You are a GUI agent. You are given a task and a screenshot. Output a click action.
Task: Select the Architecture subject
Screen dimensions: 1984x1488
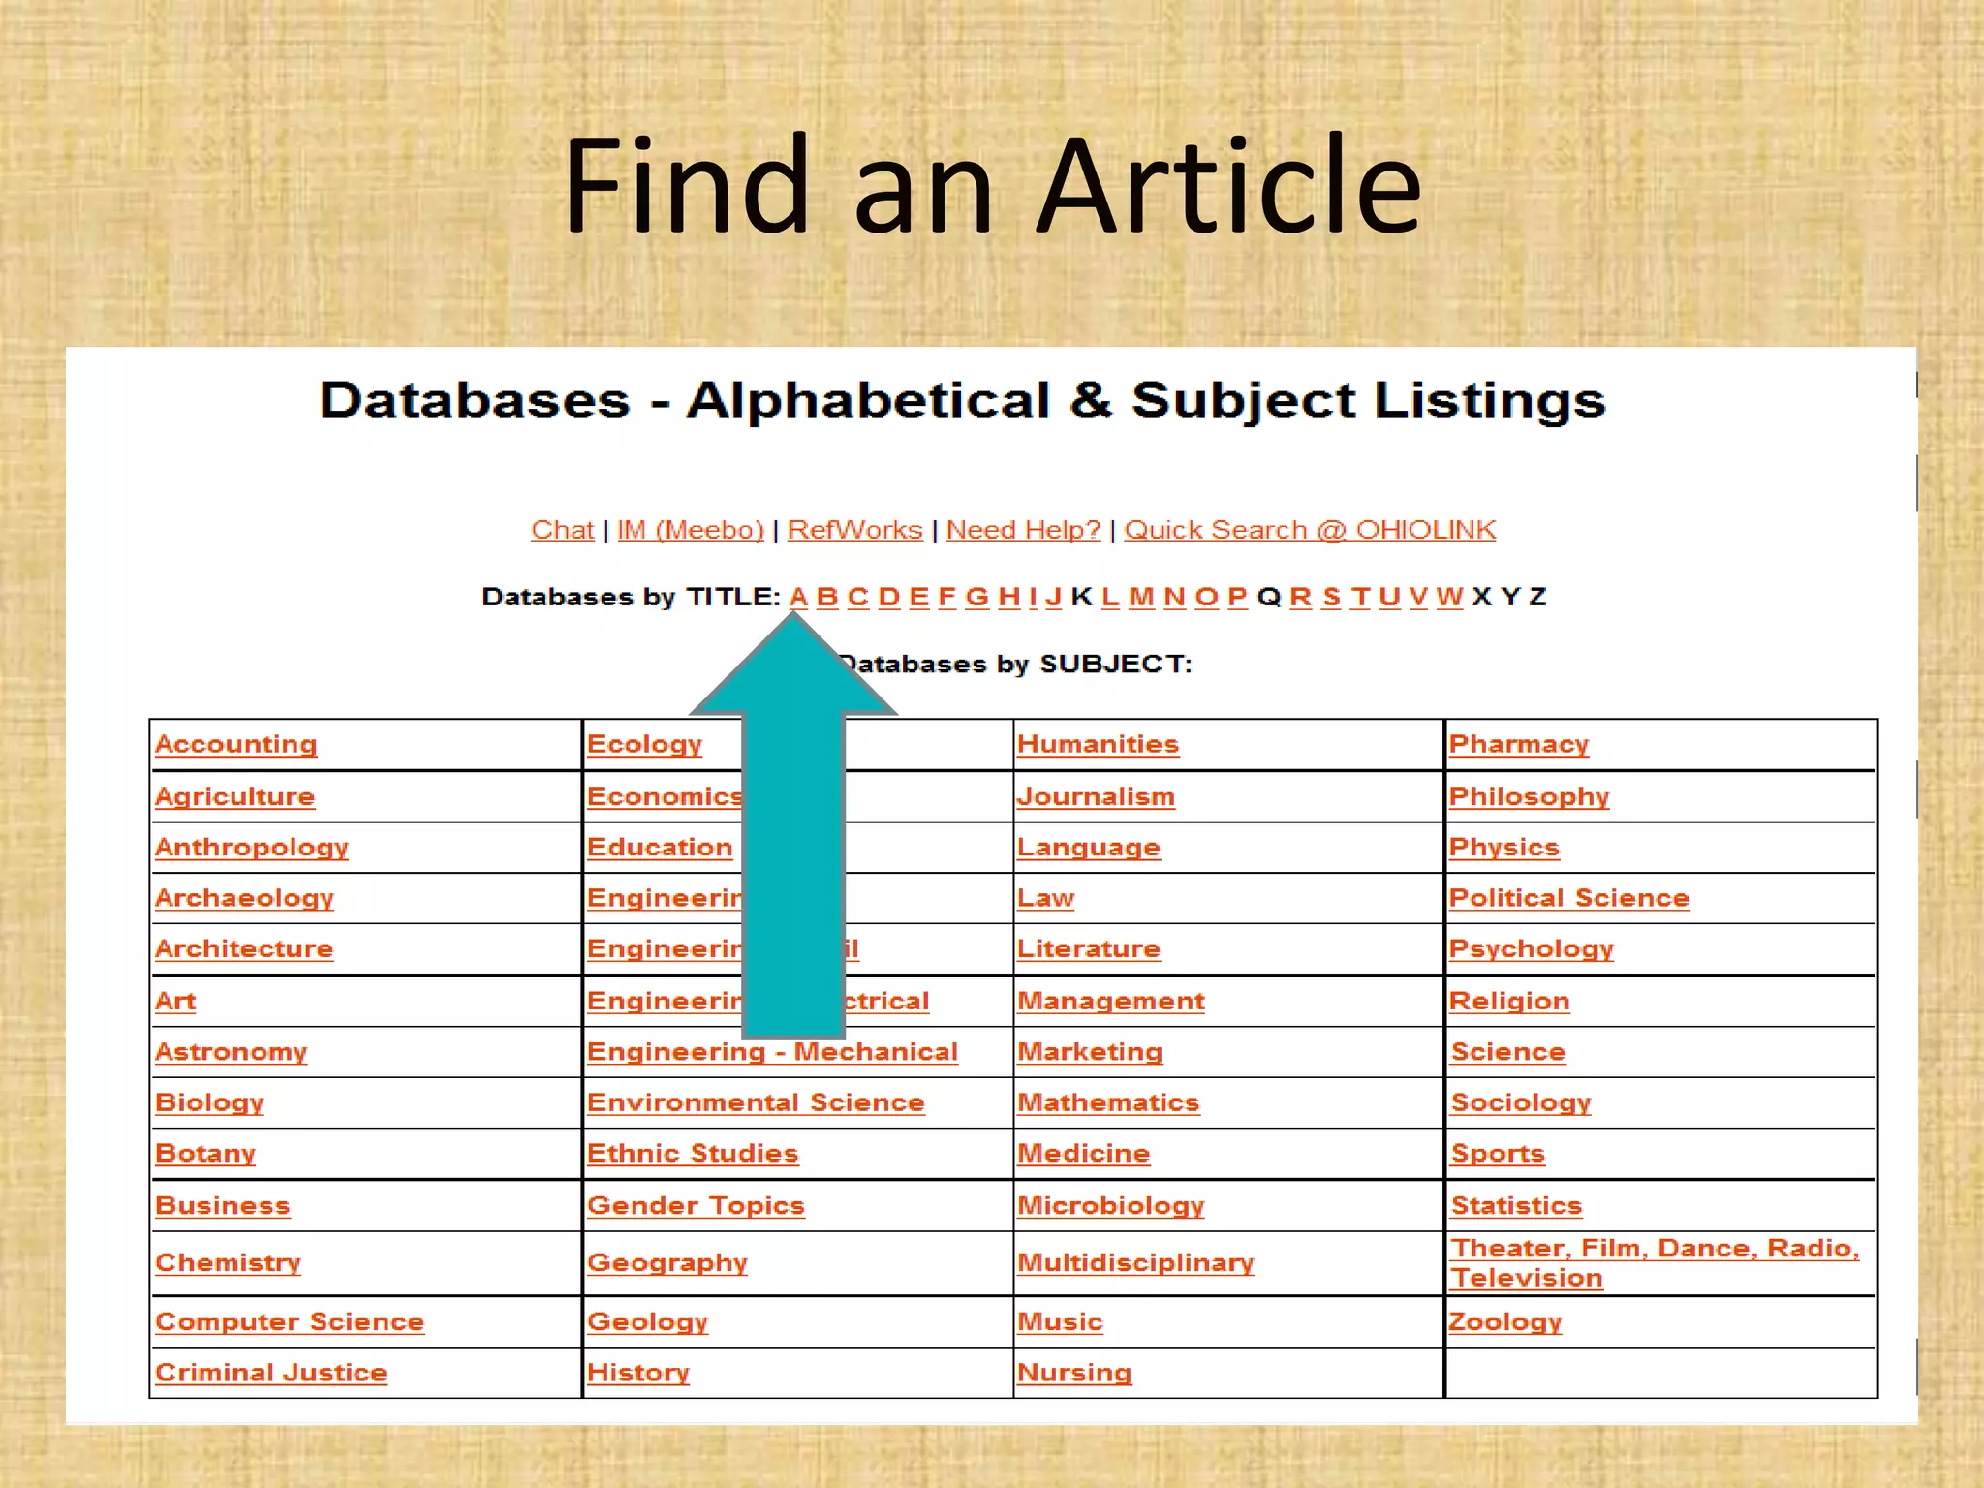pos(243,948)
